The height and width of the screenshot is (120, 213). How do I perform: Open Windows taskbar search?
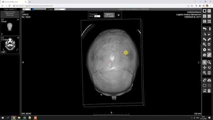(8, 118)
